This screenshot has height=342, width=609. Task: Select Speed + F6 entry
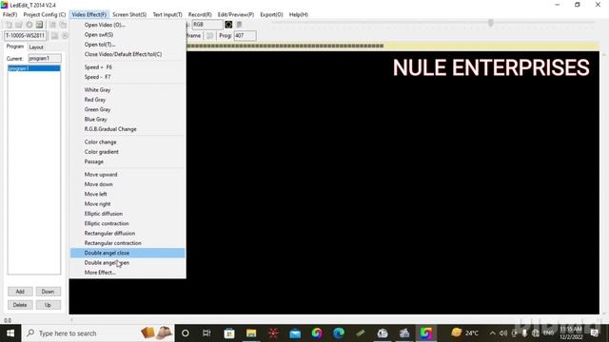pos(128,67)
